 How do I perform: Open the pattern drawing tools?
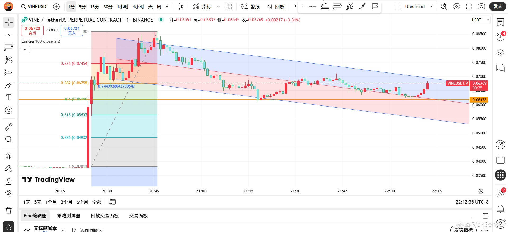point(9,60)
